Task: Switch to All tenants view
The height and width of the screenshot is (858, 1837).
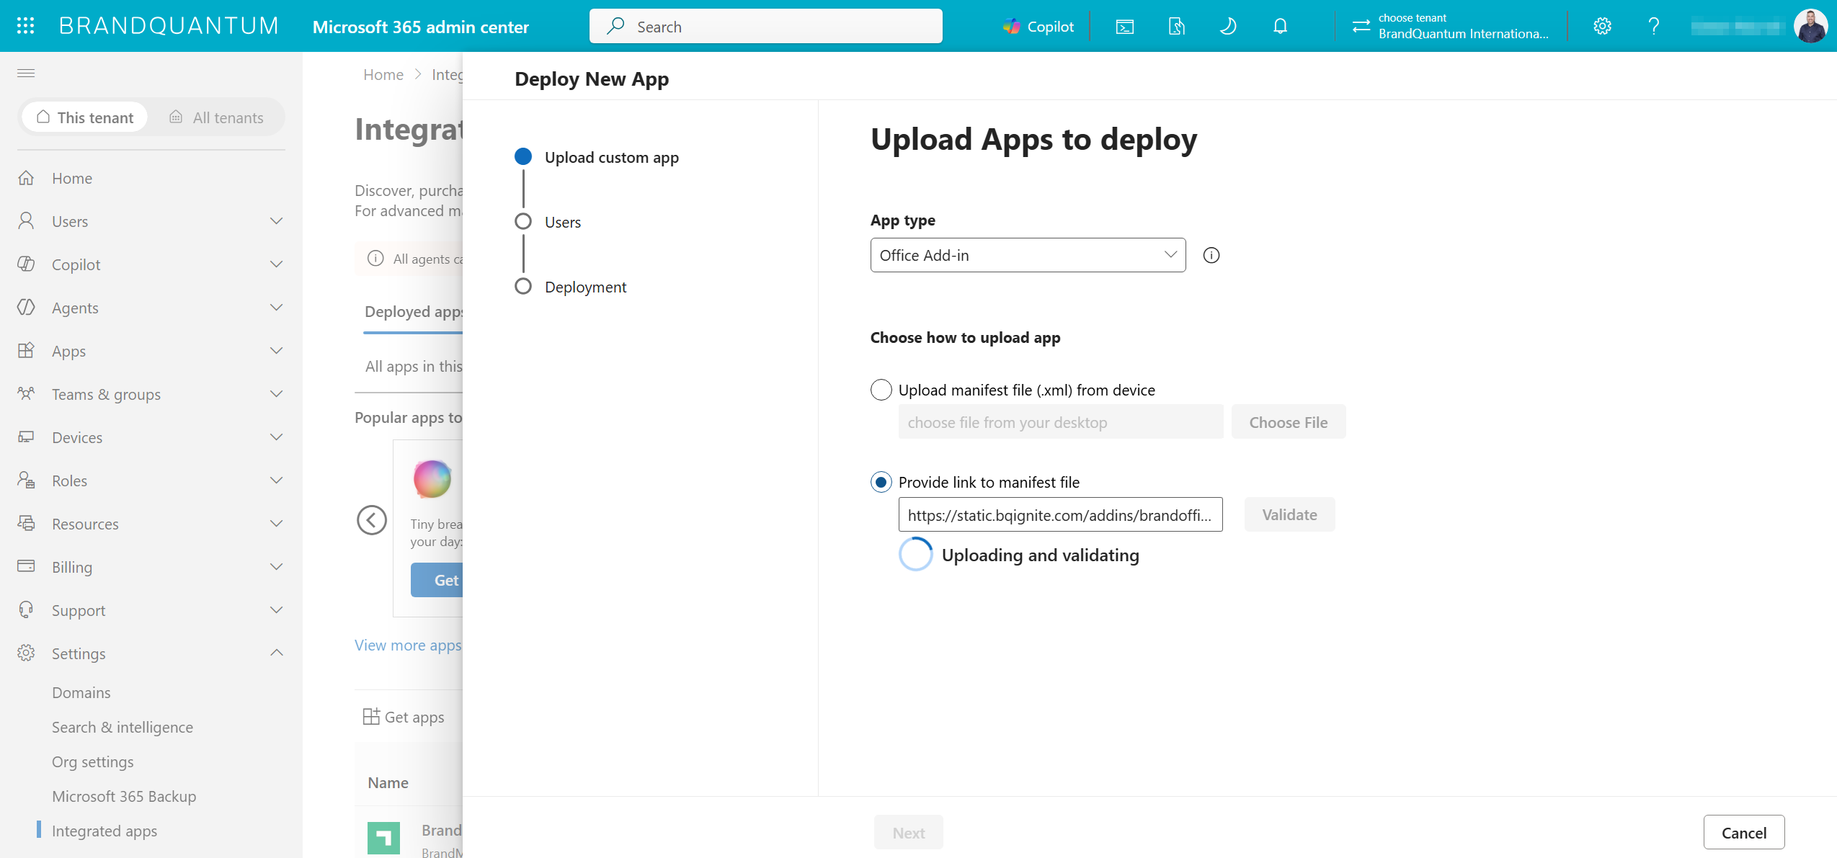Action: tap(216, 117)
